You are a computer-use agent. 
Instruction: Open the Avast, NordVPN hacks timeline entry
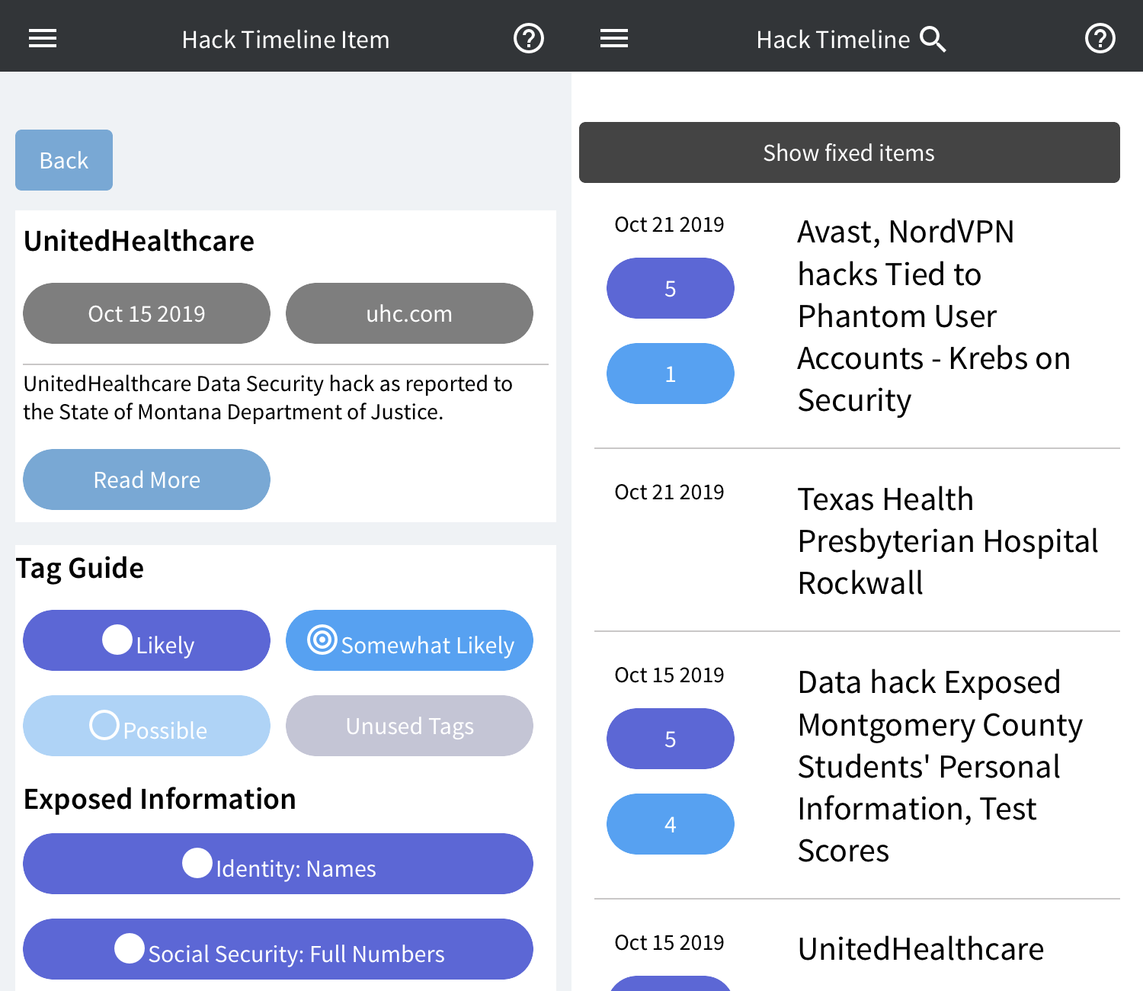point(933,316)
